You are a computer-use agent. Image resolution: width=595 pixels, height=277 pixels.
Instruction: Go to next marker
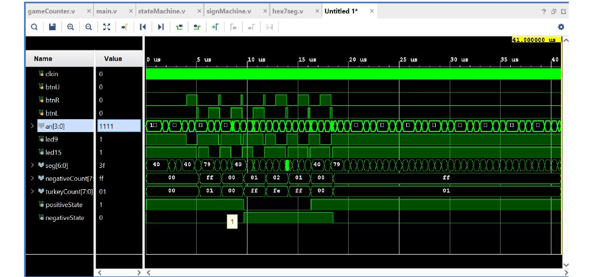click(251, 27)
